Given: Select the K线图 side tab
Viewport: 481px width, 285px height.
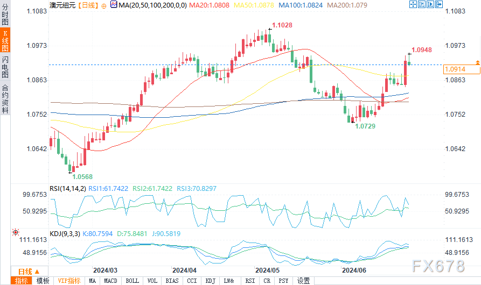Looking at the screenshot, I should click(5, 40).
